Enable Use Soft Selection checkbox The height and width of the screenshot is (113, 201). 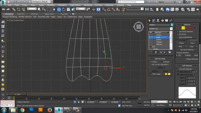177,69
